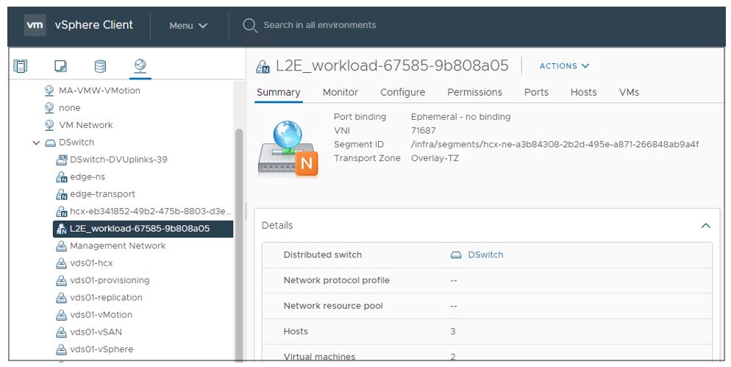Select vds01-replication in the tree

(106, 298)
